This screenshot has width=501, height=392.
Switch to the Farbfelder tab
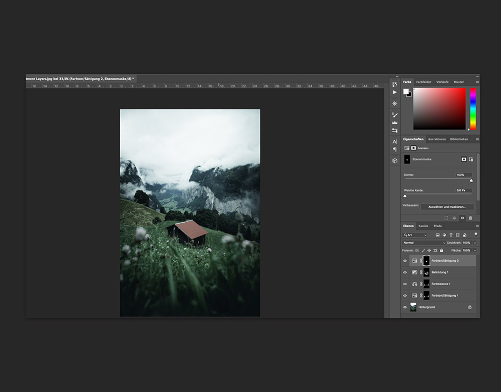[x=424, y=82]
